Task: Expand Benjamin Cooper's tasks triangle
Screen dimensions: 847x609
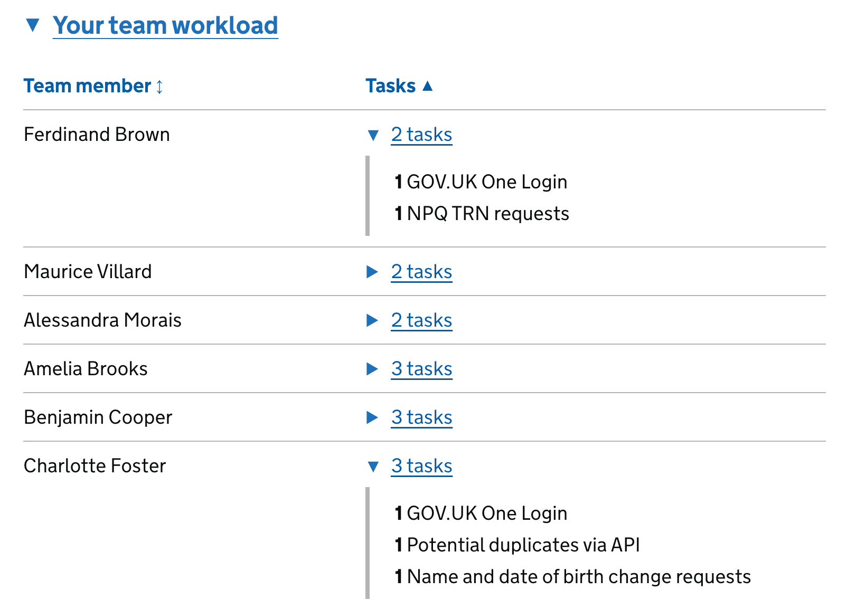Action: pos(372,417)
